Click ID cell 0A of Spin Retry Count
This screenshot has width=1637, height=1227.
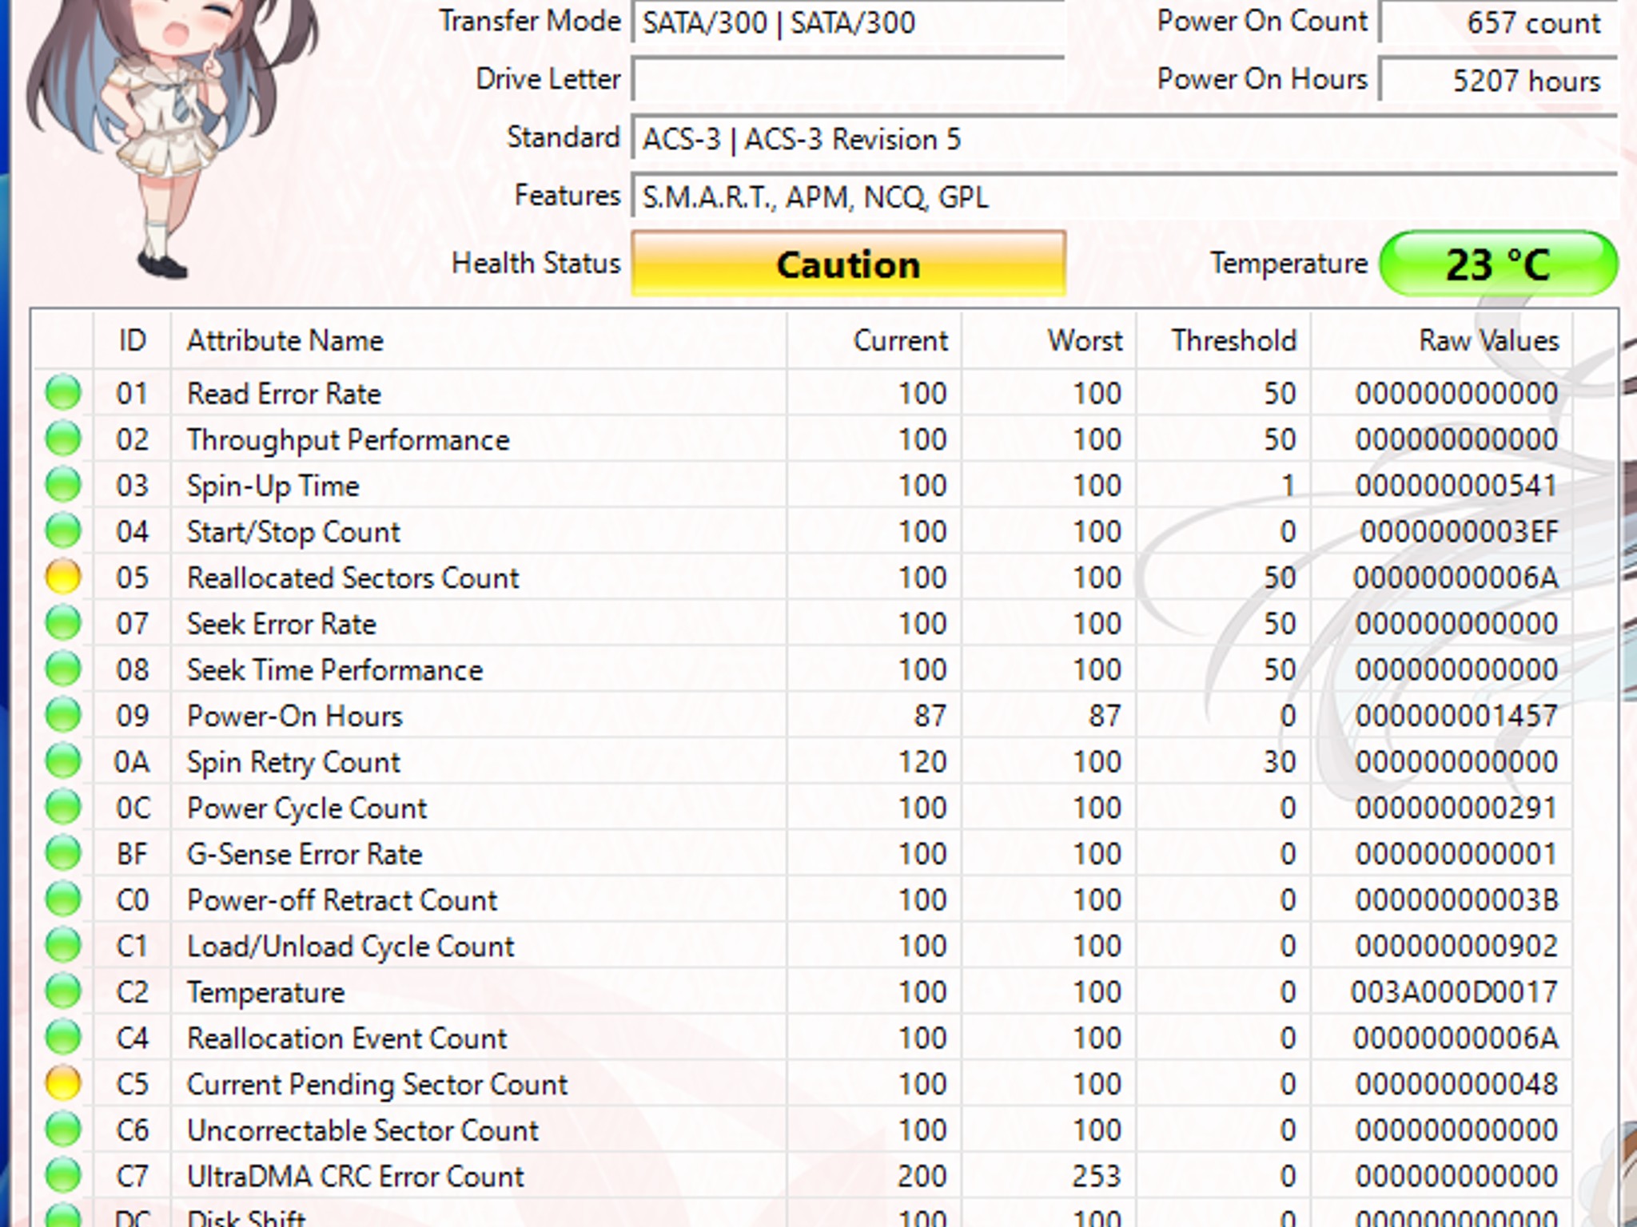coord(132,762)
